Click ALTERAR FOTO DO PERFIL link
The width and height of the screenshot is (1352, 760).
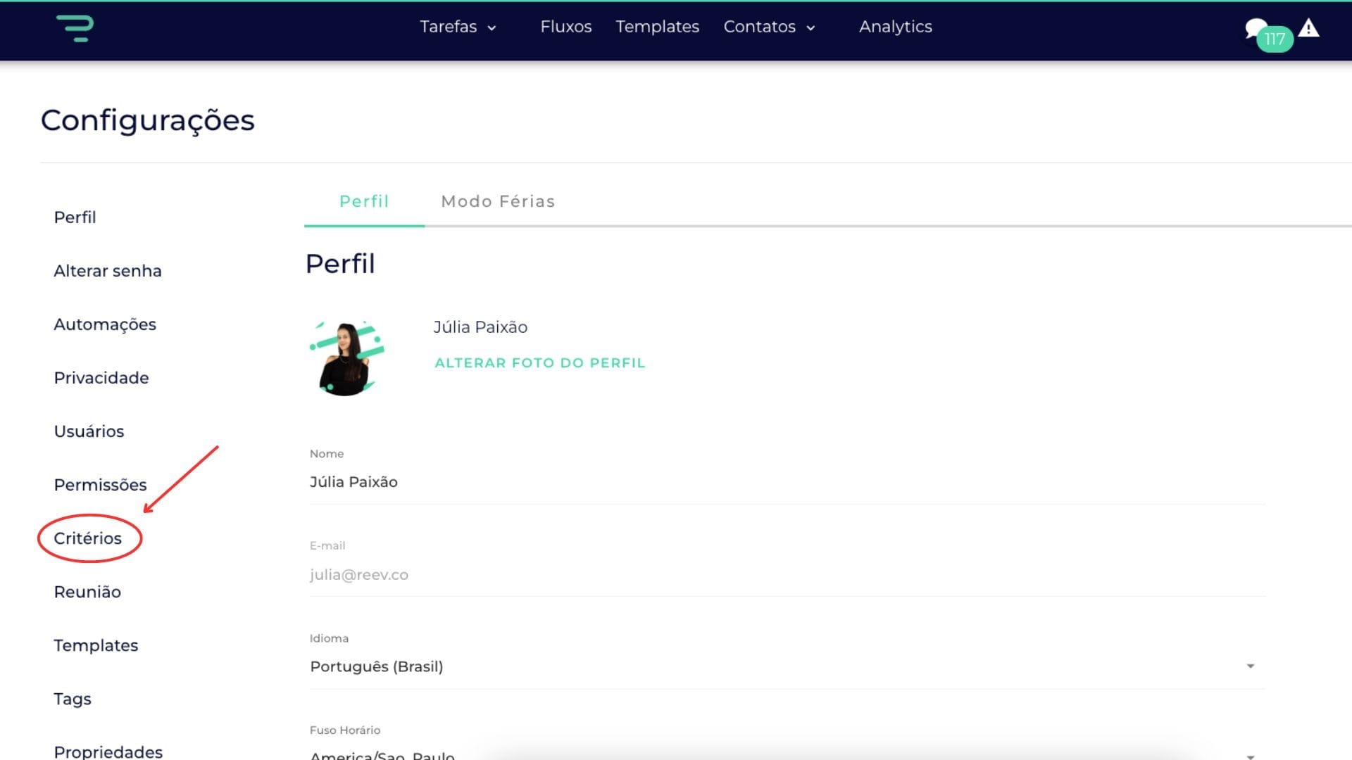(x=539, y=363)
